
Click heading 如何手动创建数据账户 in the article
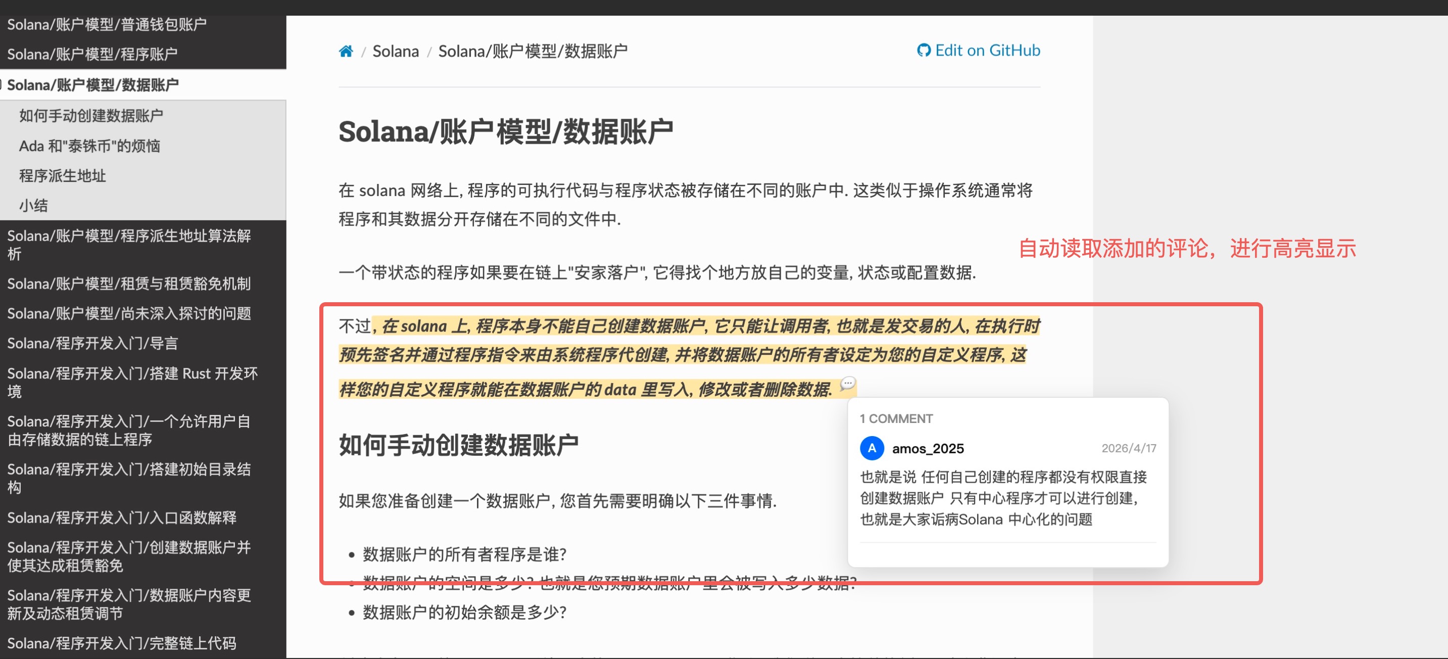click(x=459, y=445)
